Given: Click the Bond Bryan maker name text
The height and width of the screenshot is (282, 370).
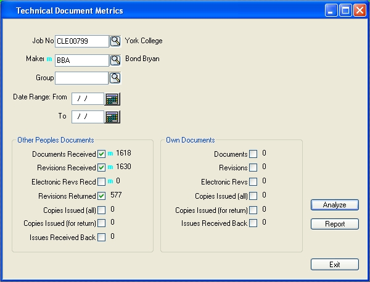Looking at the screenshot, I should [x=142, y=59].
